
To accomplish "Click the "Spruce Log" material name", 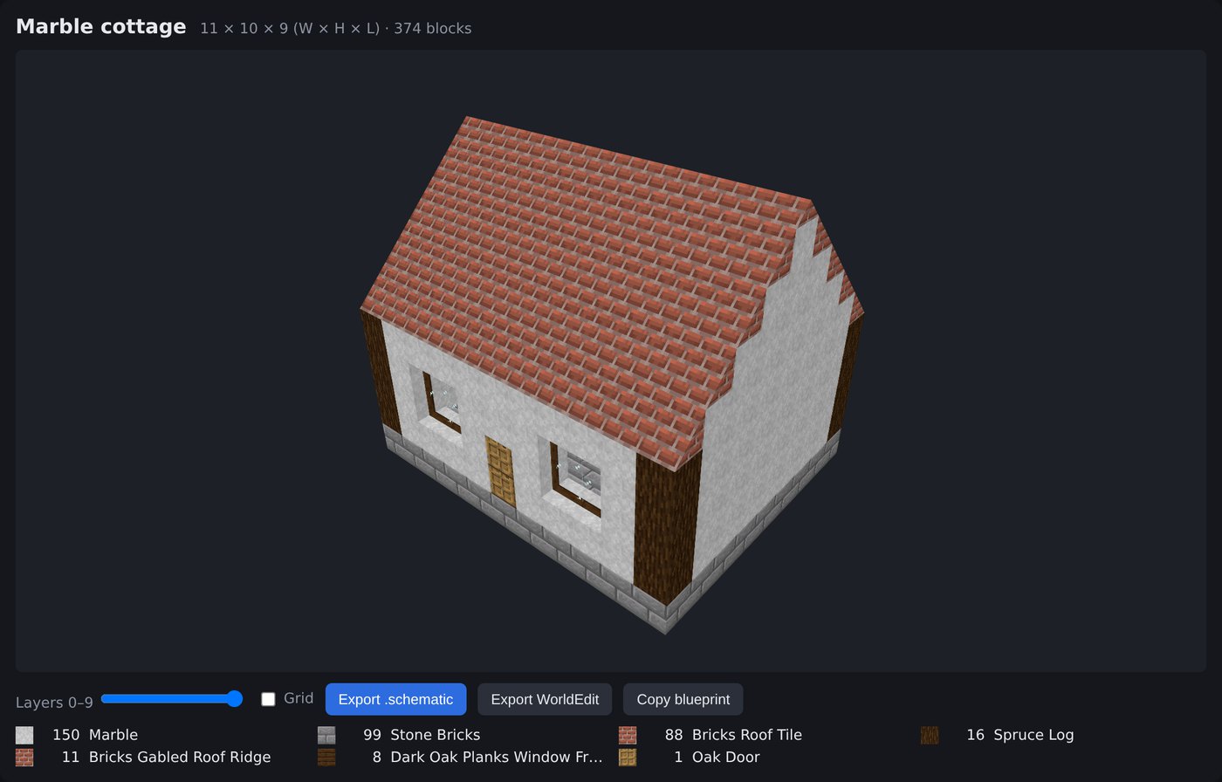I will (x=1033, y=735).
